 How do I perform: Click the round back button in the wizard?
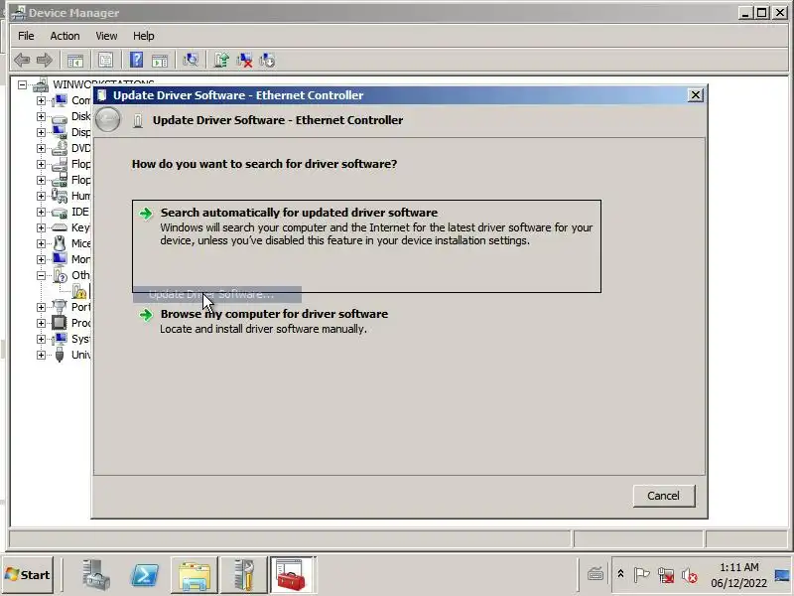108,120
